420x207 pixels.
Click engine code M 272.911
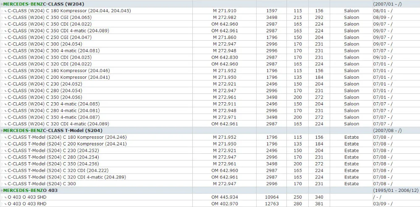(x=225, y=104)
